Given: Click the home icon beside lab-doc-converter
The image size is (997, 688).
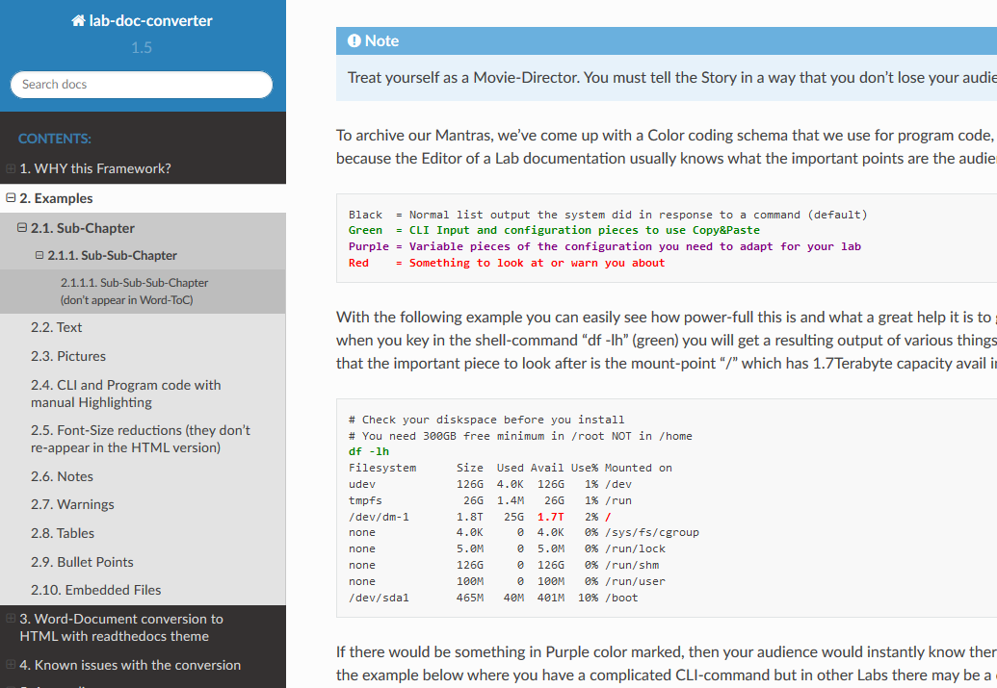Looking at the screenshot, I should point(78,21).
